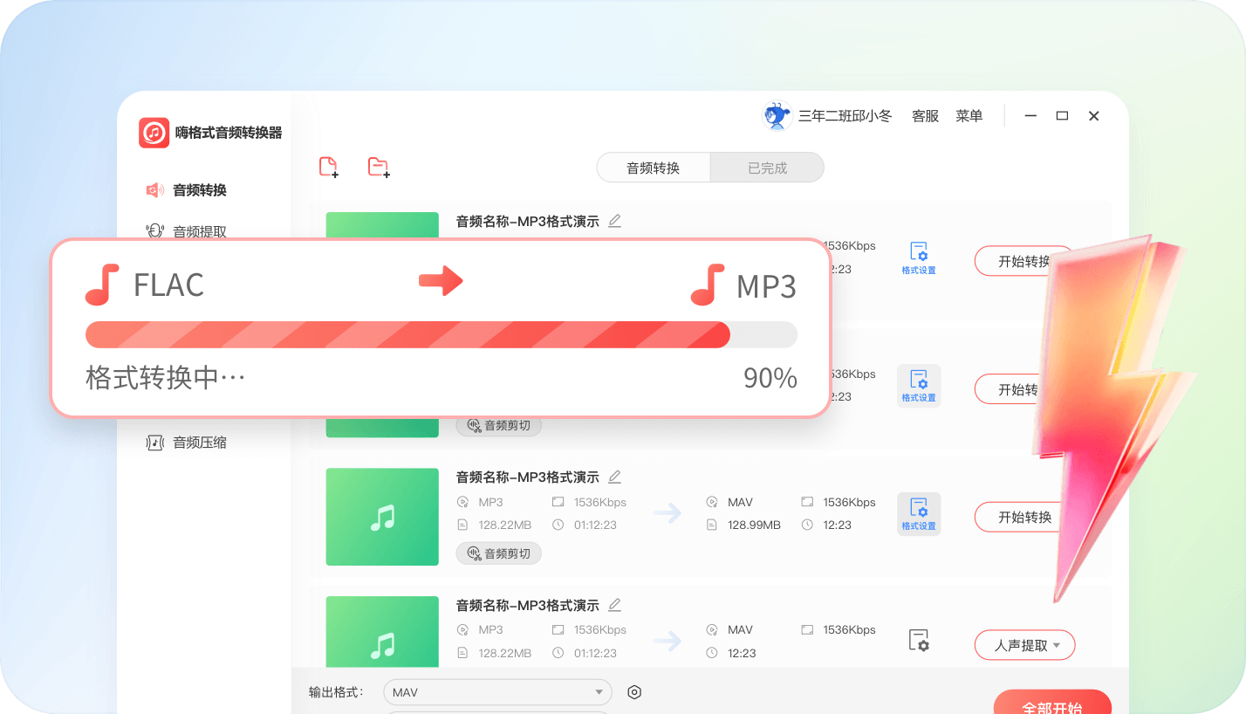Click the conversion arrow in the 128.99MB row

[x=667, y=513]
